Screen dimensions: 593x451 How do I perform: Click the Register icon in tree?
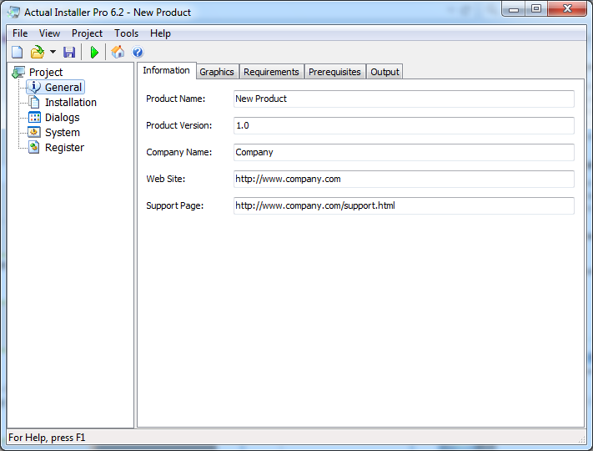coord(34,147)
